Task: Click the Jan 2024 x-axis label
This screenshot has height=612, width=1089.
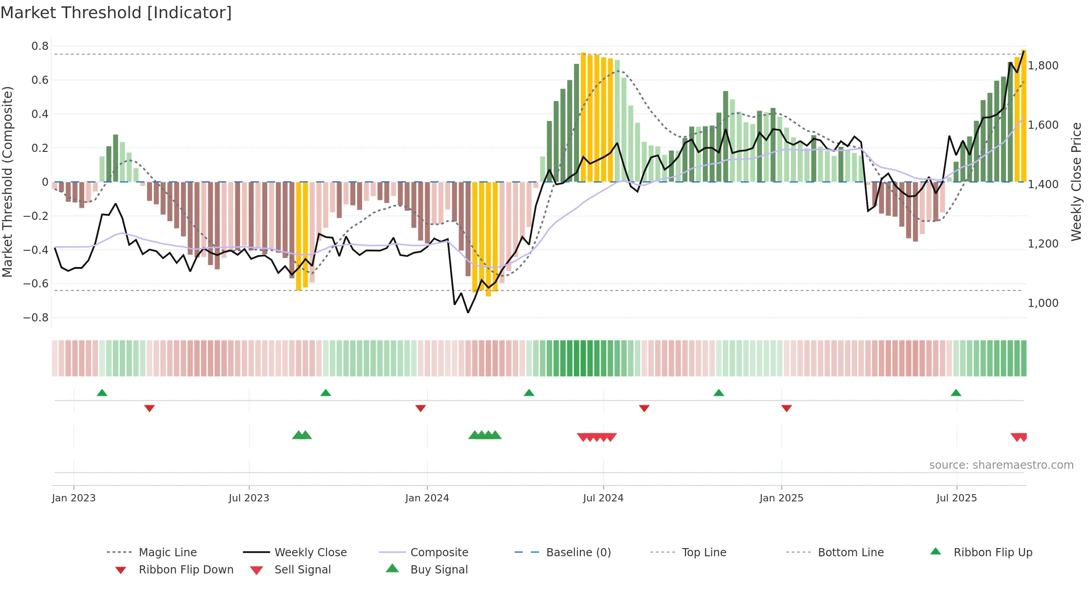Action: tap(427, 498)
